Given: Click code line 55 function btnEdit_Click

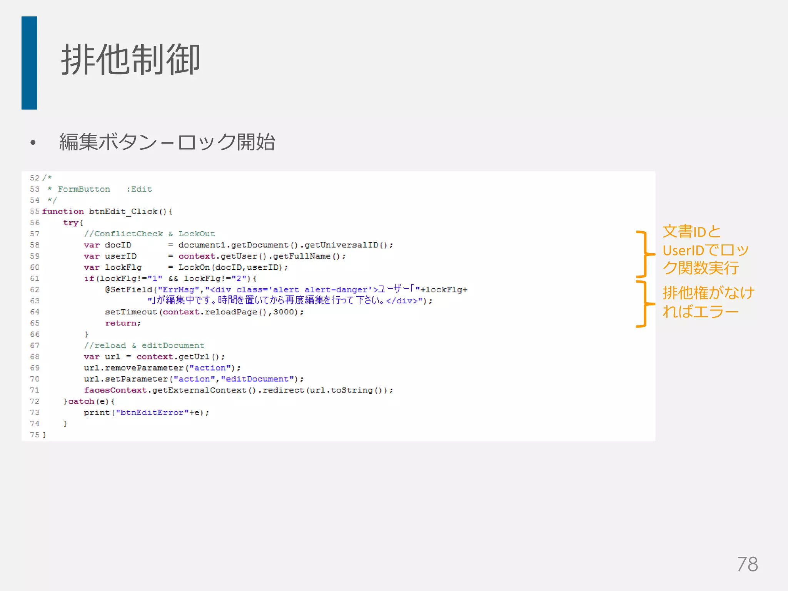Looking at the screenshot, I should tap(107, 211).
